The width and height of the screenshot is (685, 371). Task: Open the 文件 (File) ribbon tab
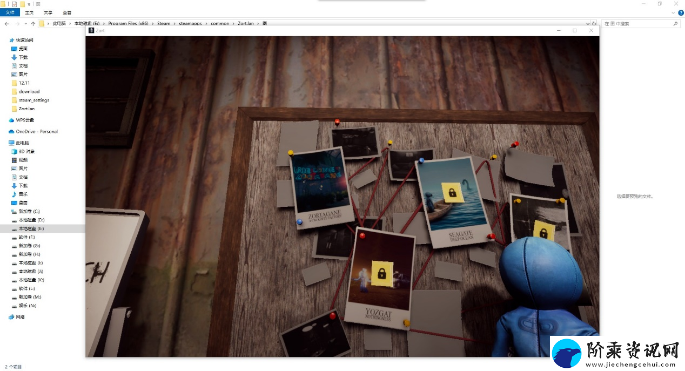pos(10,12)
